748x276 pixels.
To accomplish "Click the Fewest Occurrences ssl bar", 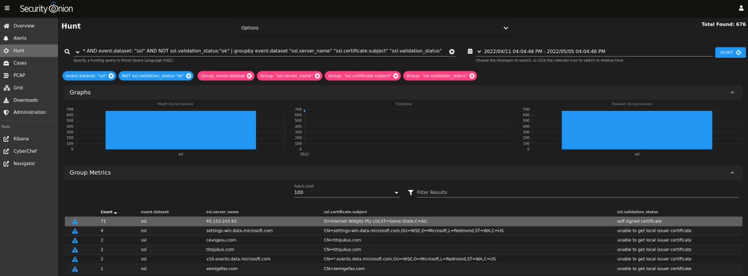I will 636,130.
